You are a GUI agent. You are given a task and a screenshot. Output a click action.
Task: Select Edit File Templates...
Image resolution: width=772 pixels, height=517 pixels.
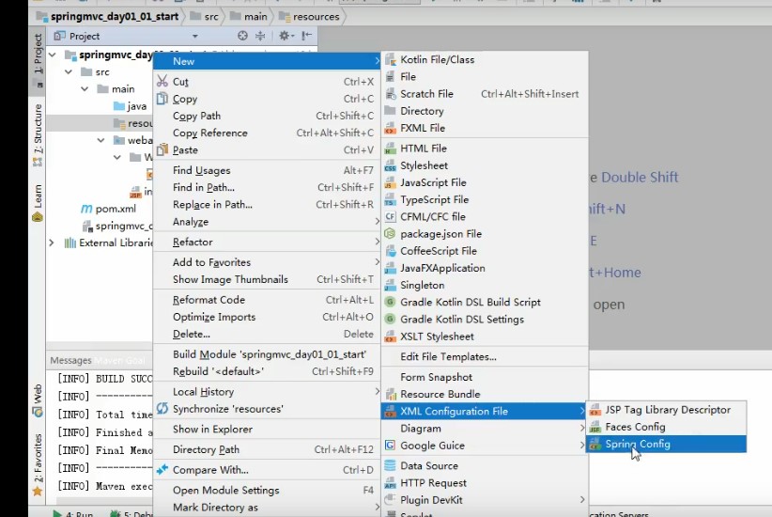485,357
